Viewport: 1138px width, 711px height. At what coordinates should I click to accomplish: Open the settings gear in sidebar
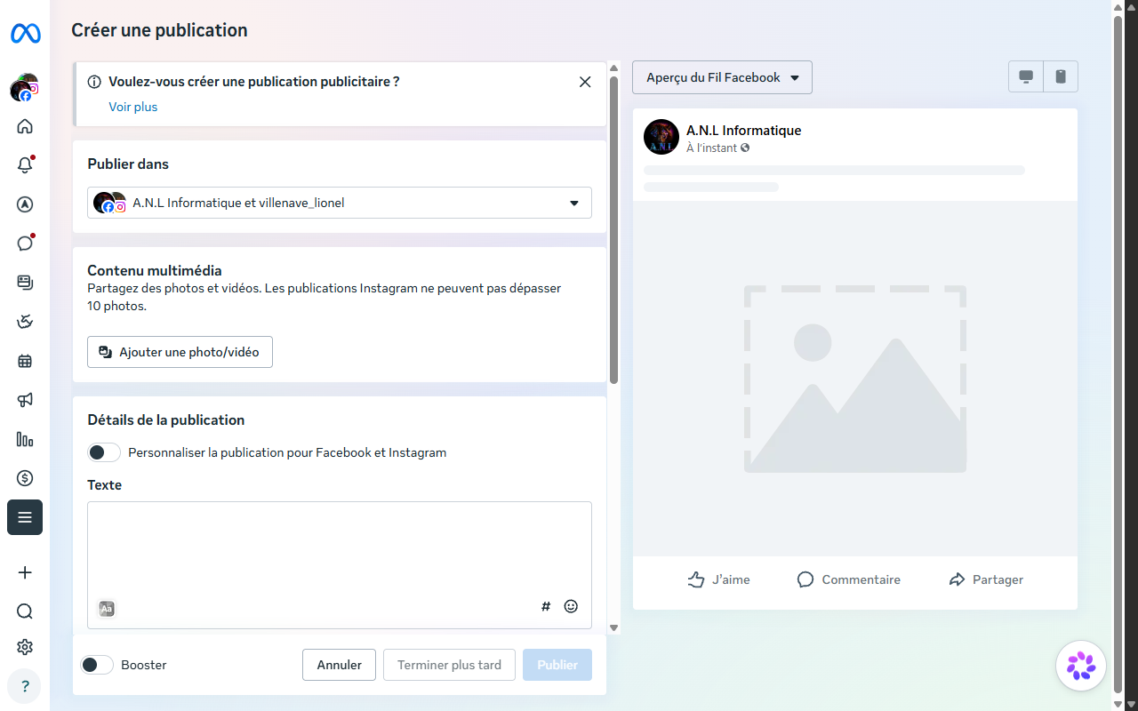pyautogui.click(x=25, y=647)
